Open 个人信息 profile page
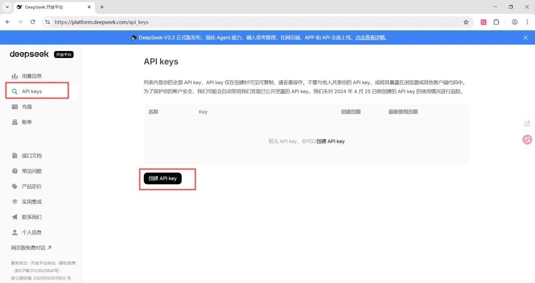Screen dimensions: 535x283 (x=31, y=232)
